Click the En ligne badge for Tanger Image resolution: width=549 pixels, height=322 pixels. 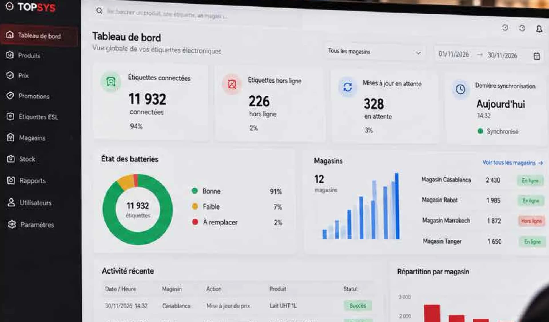[532, 242]
